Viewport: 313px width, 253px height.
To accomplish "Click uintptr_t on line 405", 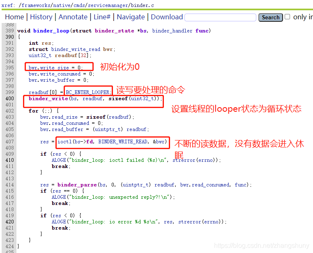I will click(108, 129).
